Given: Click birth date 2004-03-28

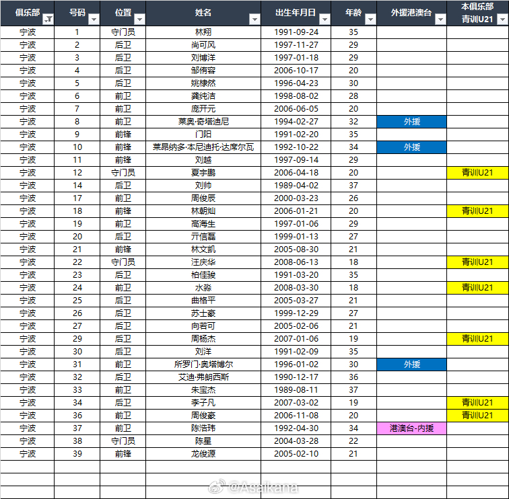Looking at the screenshot, I should [x=296, y=441].
